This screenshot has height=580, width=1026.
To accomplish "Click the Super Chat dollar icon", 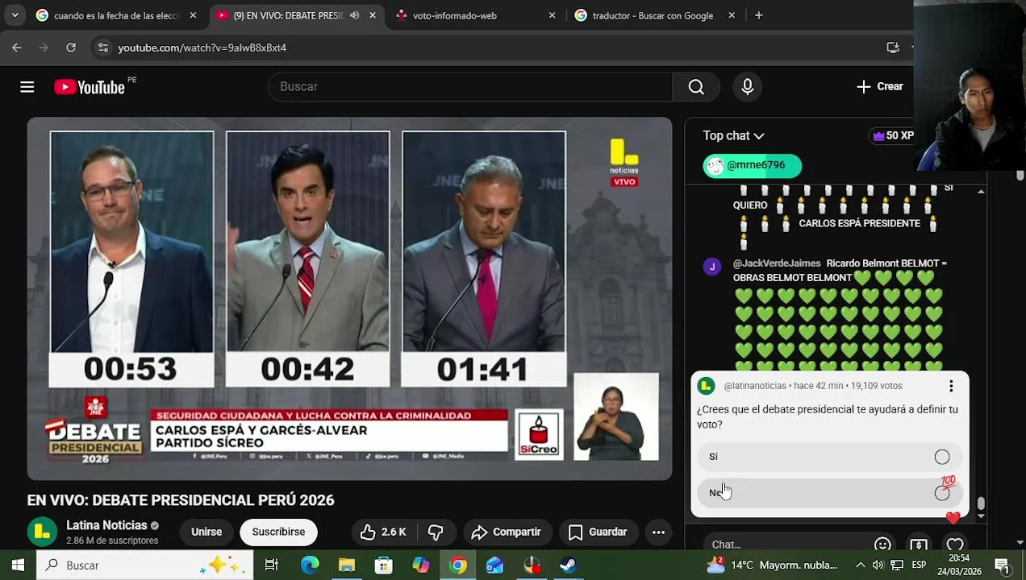I will click(x=919, y=545).
